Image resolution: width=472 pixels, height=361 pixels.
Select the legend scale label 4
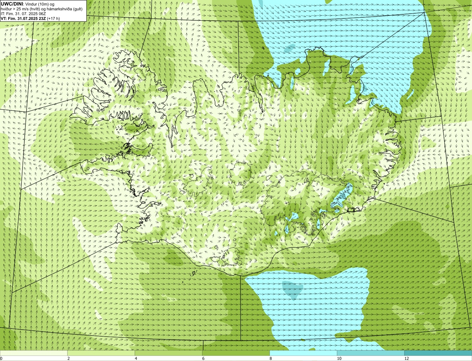click(136, 358)
